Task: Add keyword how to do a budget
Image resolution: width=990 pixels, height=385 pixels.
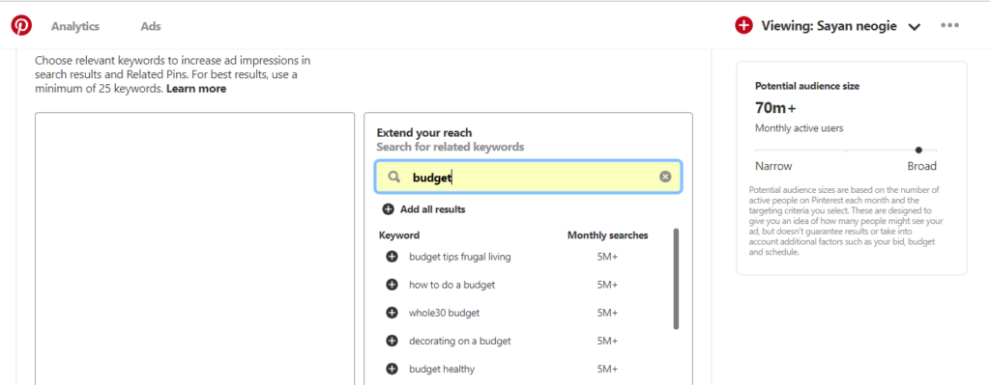Action: click(x=392, y=285)
